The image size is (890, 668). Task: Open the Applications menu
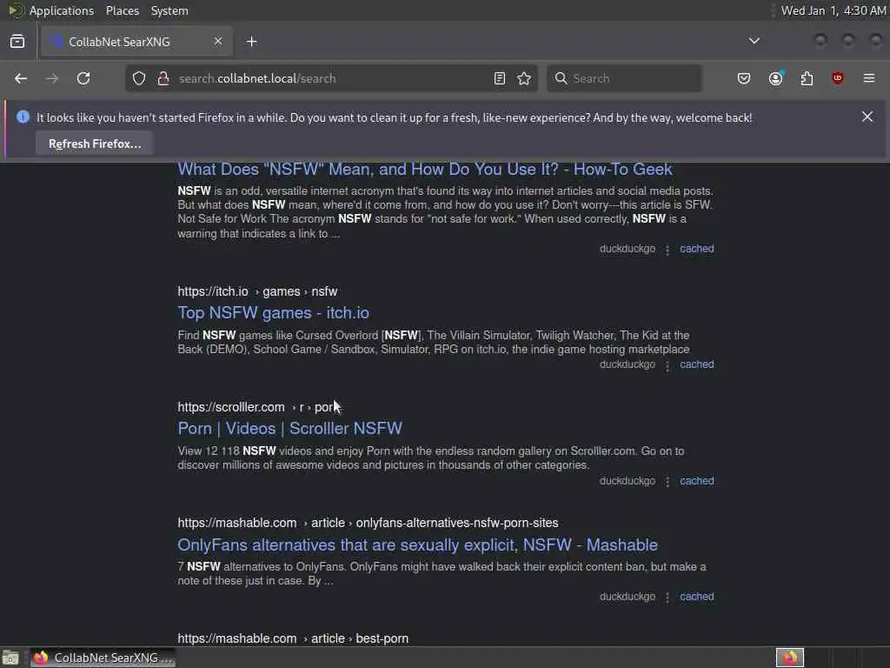click(x=62, y=10)
